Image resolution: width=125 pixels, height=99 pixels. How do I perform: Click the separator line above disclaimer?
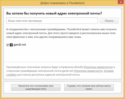pyautogui.click(x=62, y=62)
